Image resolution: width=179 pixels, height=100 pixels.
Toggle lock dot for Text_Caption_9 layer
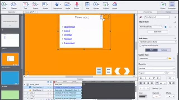51,87
